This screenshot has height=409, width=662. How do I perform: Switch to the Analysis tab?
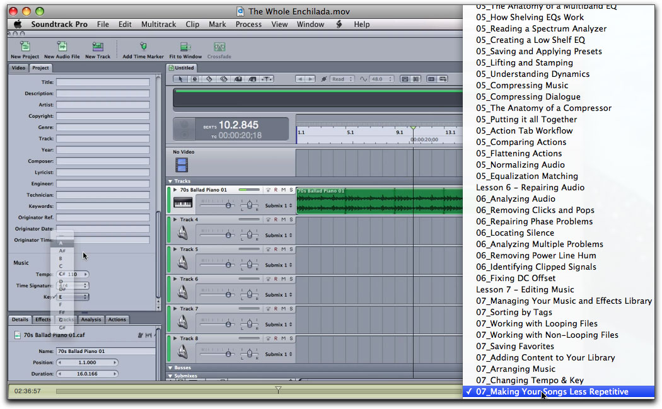tap(91, 320)
